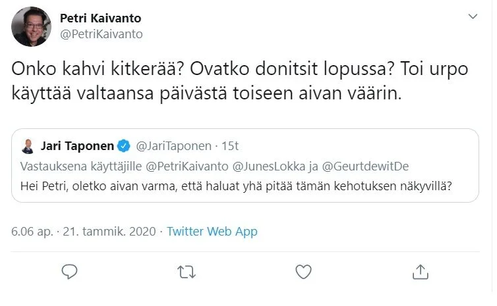Image resolution: width=497 pixels, height=306 pixels.
Task: Click Jari Taponen's small avatar
Action: (28, 145)
